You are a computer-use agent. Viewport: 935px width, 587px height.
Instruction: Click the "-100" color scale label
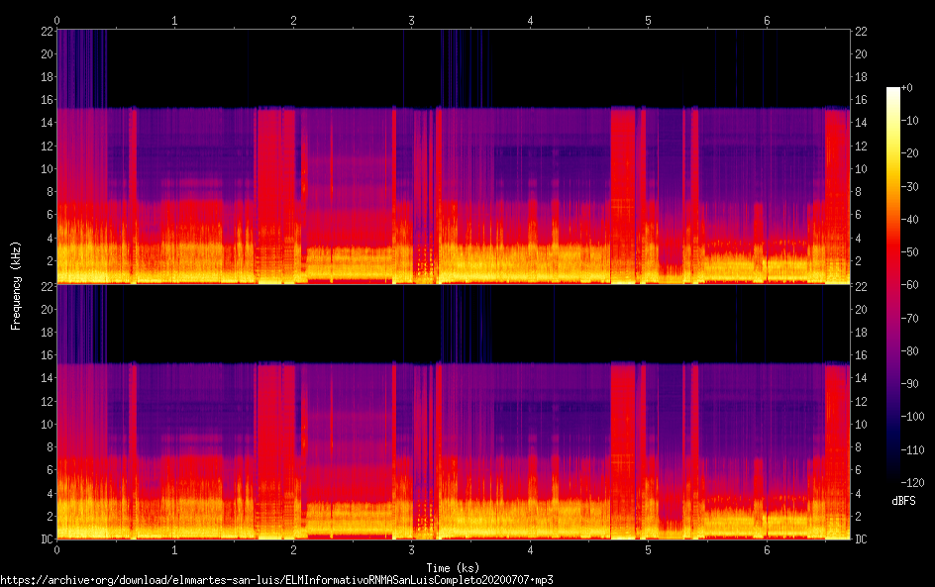pyautogui.click(x=912, y=417)
